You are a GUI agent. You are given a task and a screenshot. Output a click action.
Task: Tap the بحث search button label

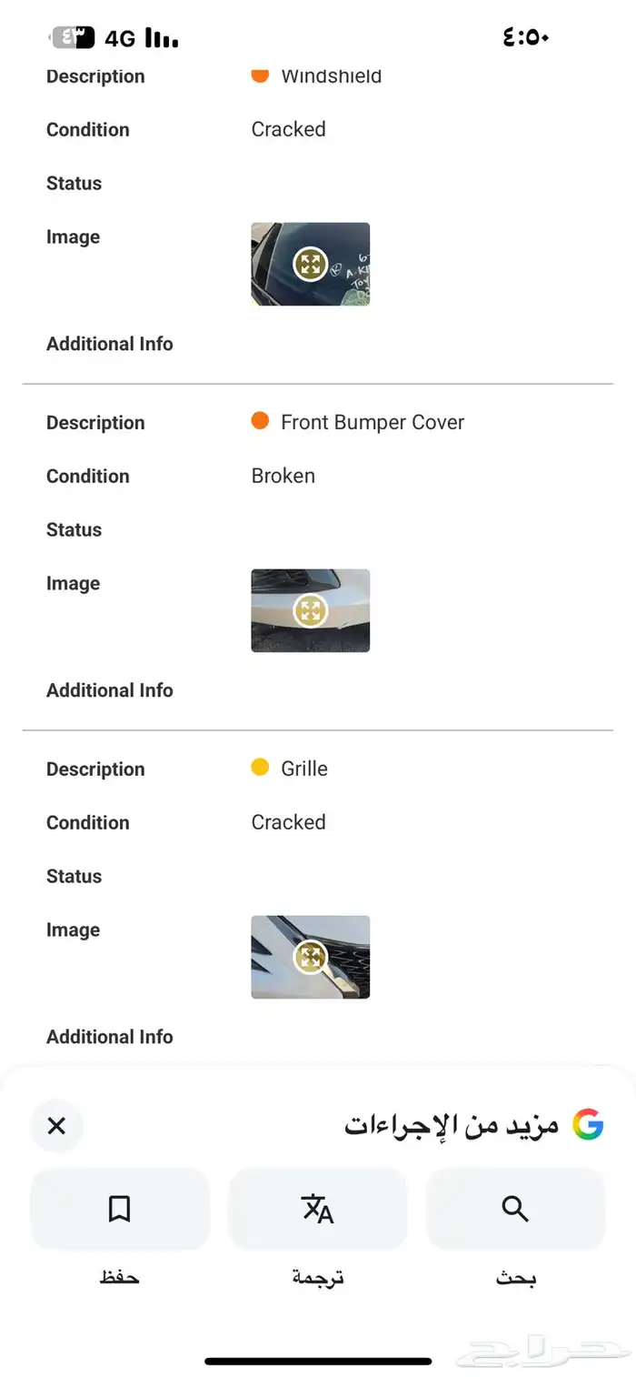[515, 1278]
